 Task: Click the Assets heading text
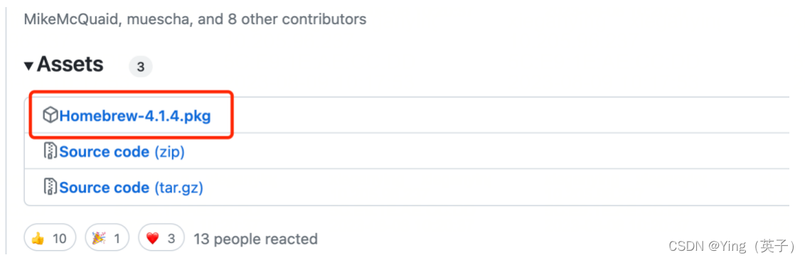pos(70,65)
